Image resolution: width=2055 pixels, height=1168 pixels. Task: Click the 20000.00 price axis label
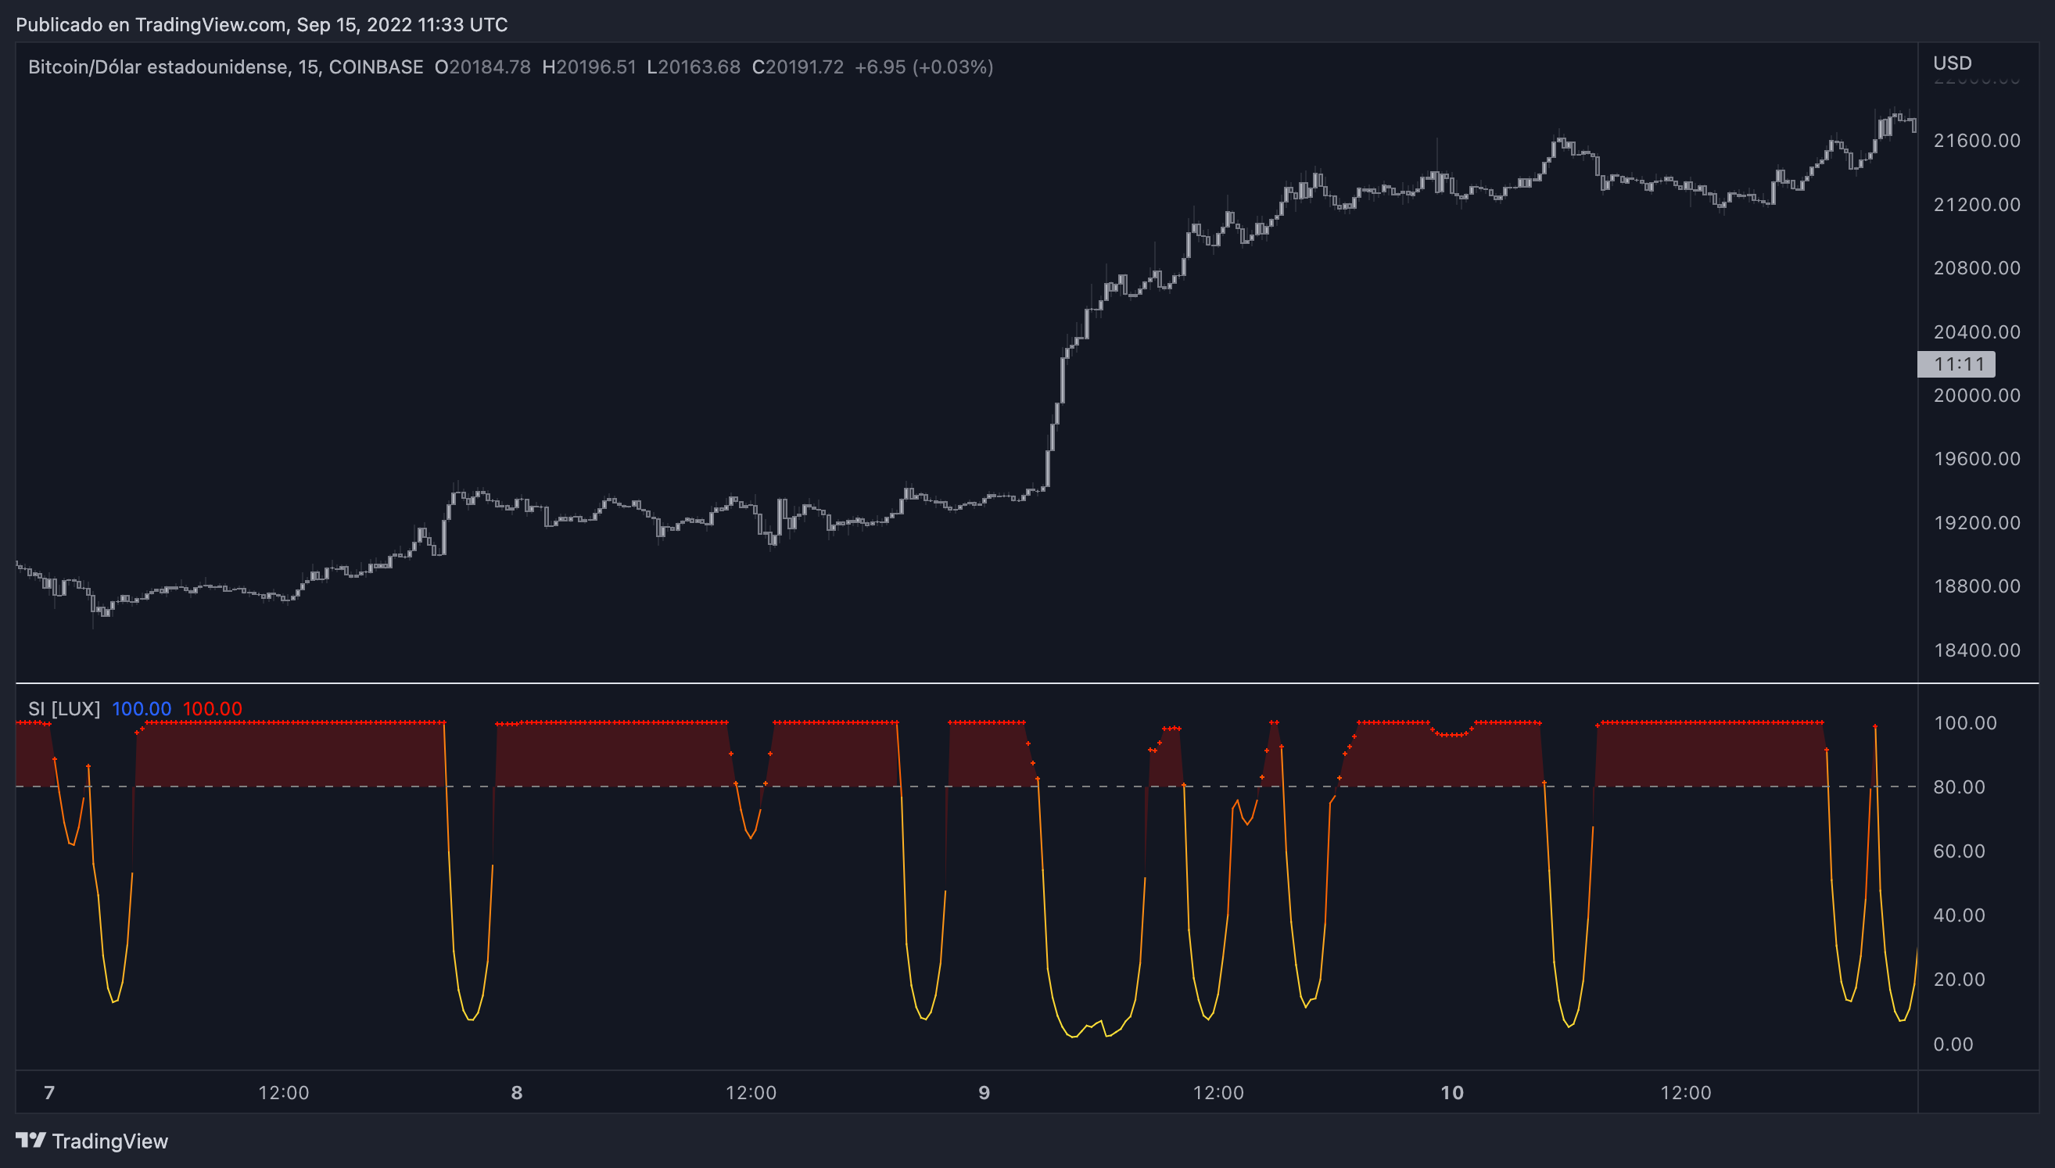(x=1976, y=395)
